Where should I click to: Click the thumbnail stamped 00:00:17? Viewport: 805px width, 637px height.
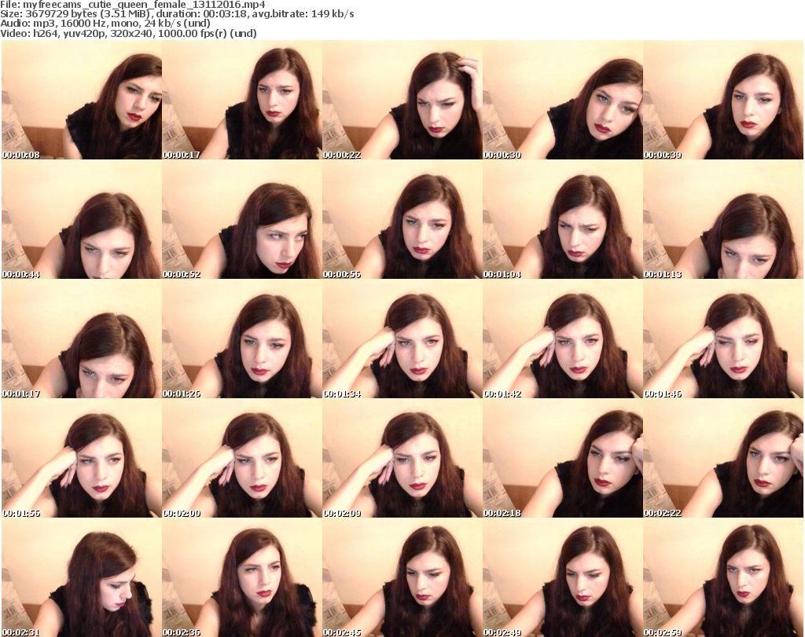point(242,100)
